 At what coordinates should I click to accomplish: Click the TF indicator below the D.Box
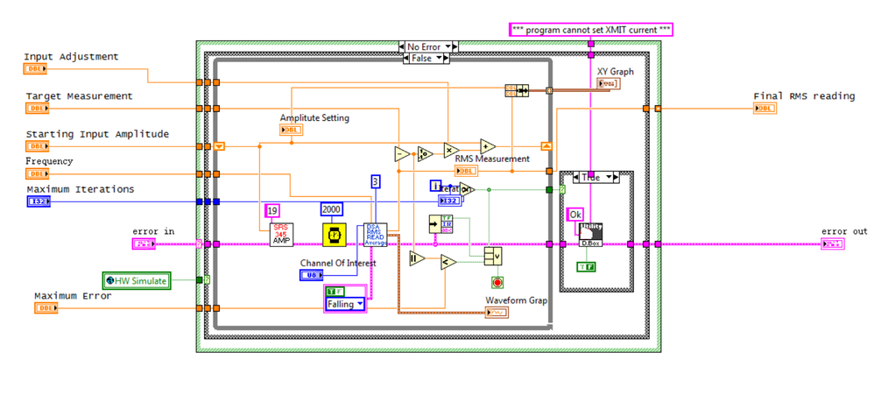click(x=586, y=267)
